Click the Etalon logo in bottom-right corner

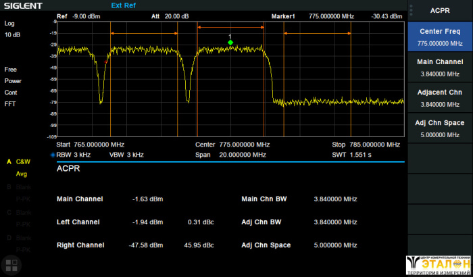click(439, 265)
